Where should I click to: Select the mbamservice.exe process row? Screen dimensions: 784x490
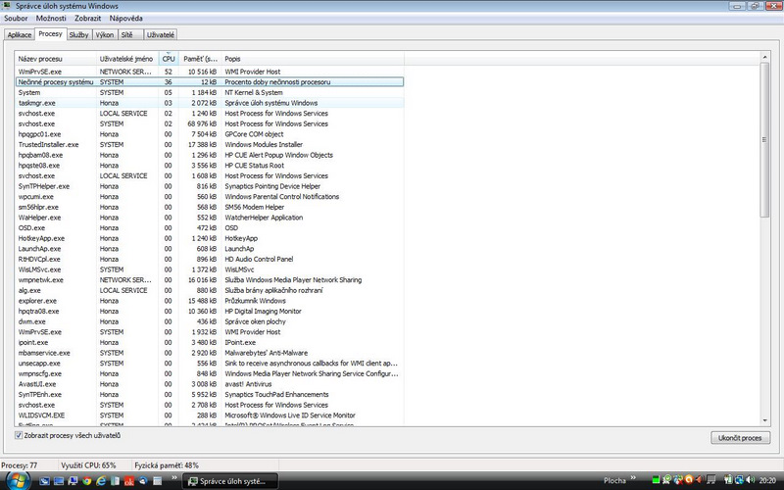[209, 353]
